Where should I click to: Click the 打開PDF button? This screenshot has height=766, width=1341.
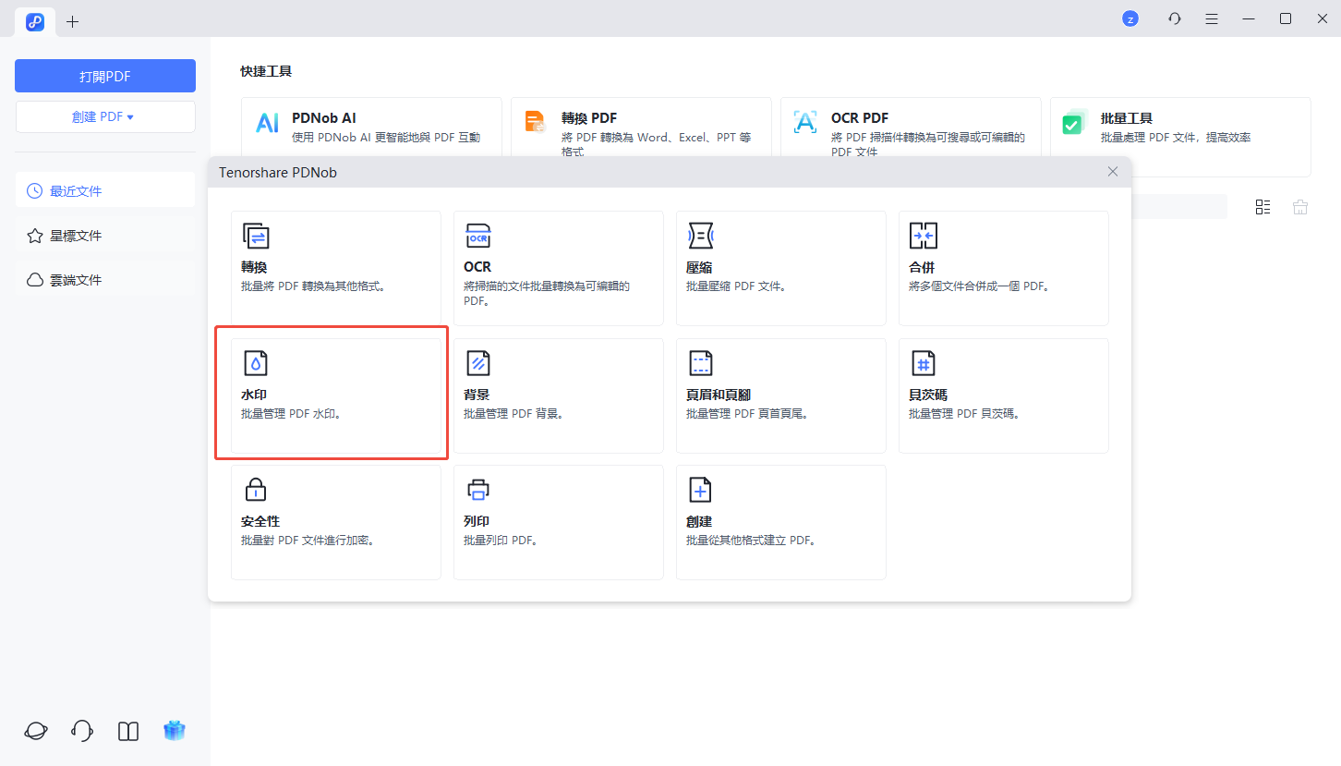[104, 76]
